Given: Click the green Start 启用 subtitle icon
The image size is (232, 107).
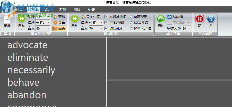Looking at the screenshot, I should [x=161, y=19].
